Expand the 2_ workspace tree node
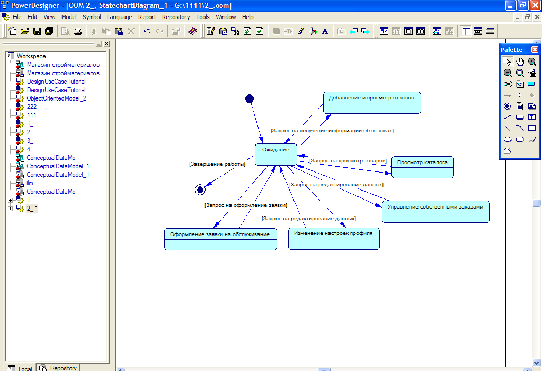The width and height of the screenshot is (543, 371). pyautogui.click(x=11, y=209)
